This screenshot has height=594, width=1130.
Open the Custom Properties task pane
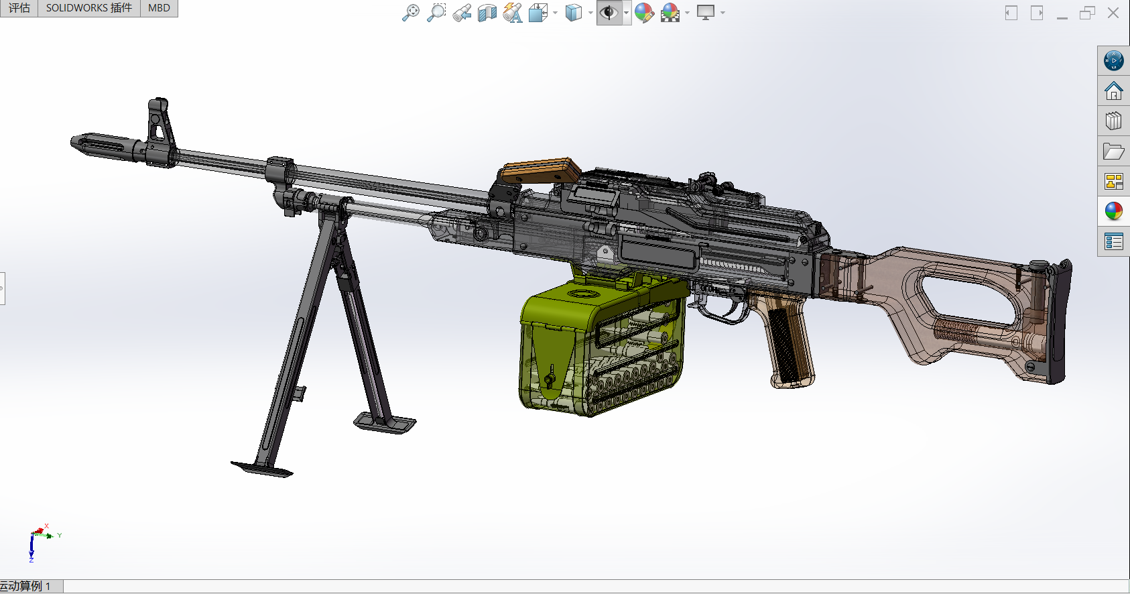tap(1114, 242)
